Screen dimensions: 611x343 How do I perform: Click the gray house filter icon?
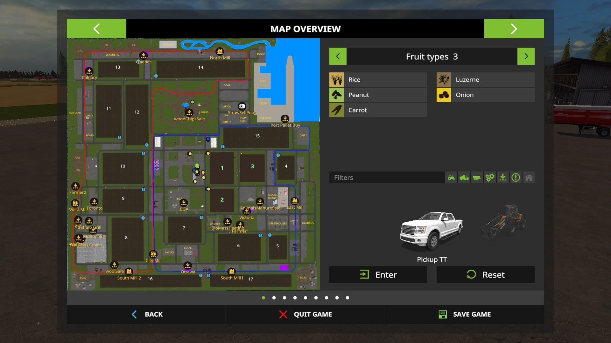[529, 178]
